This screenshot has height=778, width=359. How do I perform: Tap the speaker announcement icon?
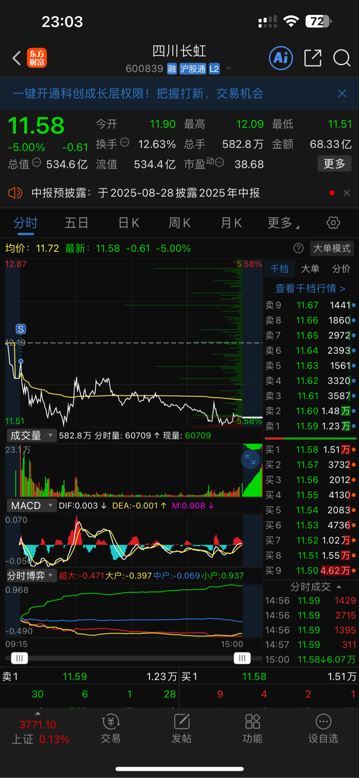pyautogui.click(x=15, y=193)
